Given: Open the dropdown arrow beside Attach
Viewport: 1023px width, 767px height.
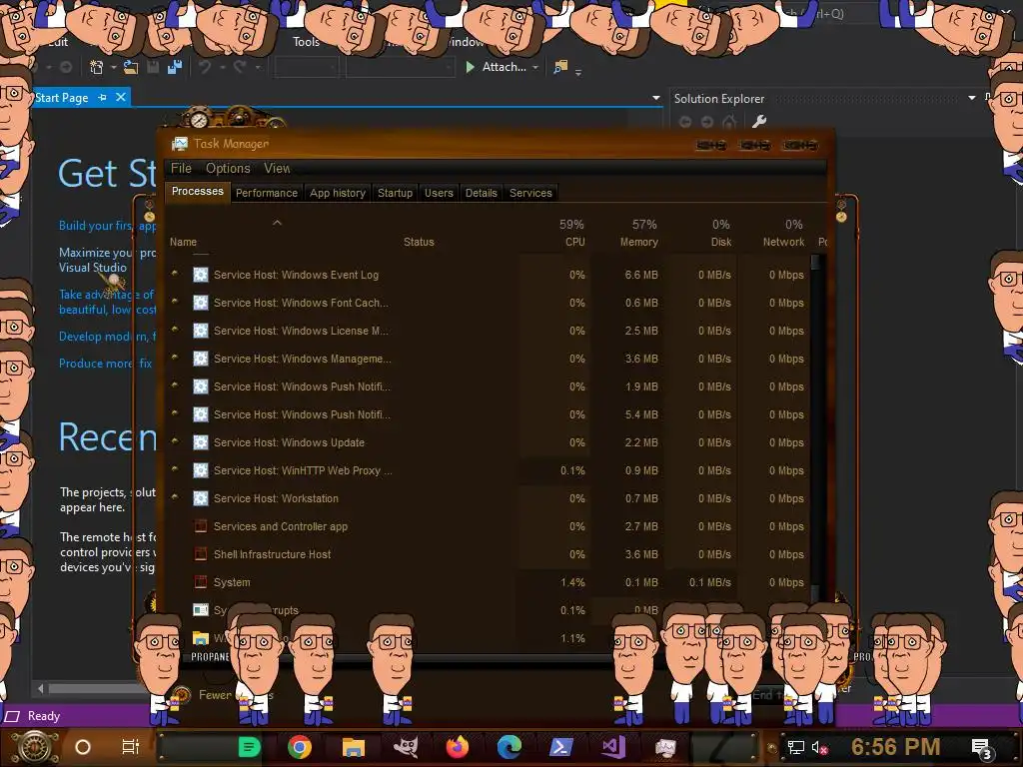Looking at the screenshot, I should tap(535, 67).
